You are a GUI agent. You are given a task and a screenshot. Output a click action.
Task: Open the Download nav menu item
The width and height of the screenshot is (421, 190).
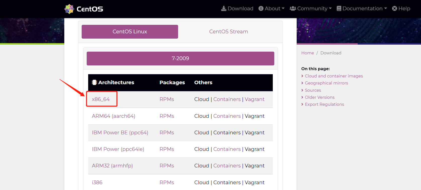tap(237, 9)
